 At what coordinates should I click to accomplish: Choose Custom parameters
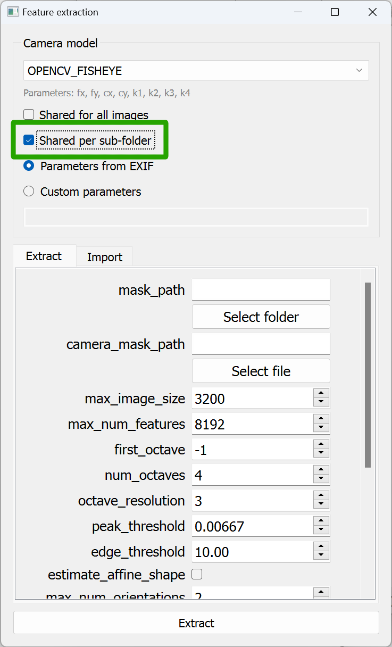coord(28,191)
